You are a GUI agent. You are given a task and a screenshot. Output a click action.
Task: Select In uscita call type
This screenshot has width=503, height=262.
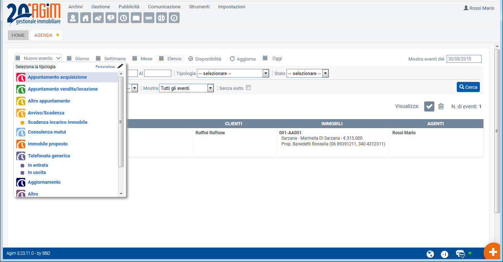[37, 173]
